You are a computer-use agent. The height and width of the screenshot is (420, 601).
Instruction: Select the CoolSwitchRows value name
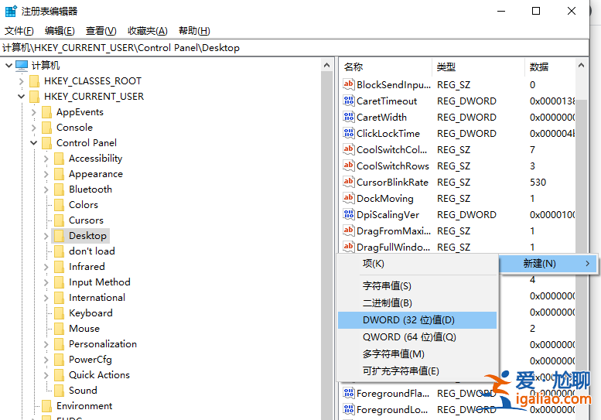[393, 166]
